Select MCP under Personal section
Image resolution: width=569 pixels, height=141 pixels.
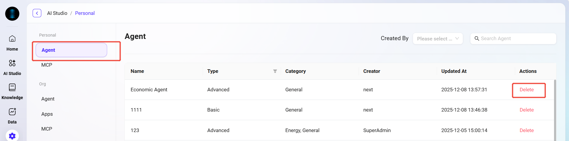[47, 65]
